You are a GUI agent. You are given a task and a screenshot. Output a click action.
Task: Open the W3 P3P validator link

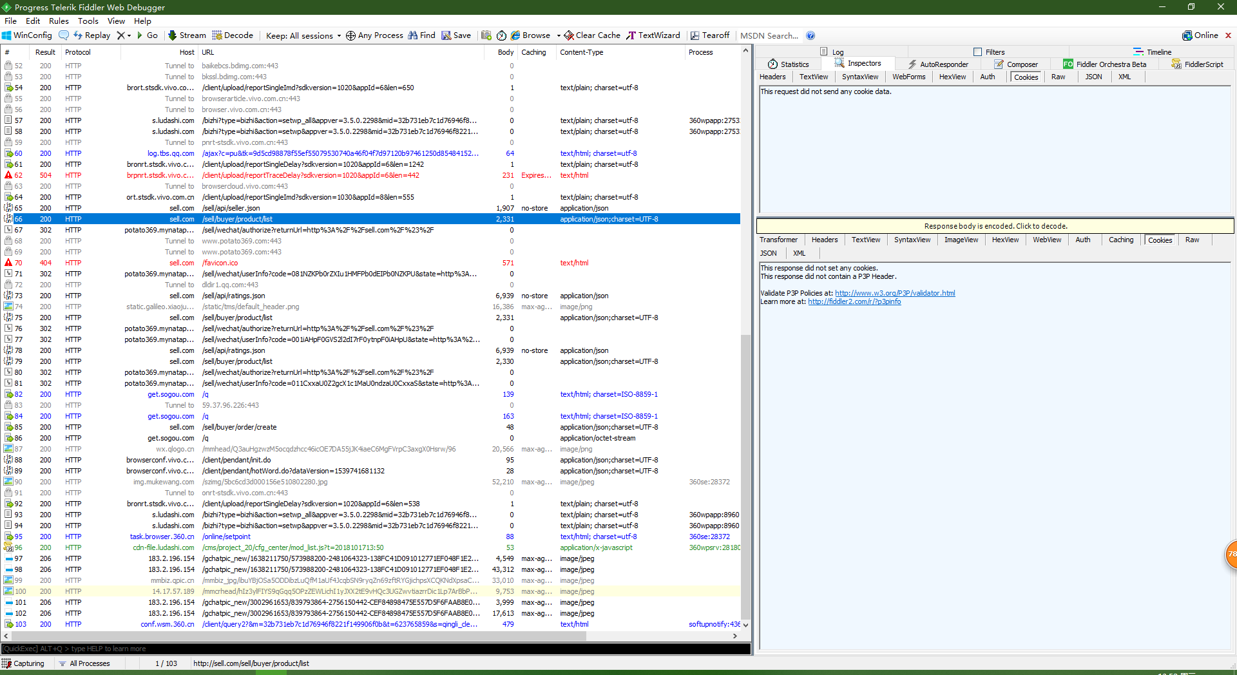click(x=895, y=293)
